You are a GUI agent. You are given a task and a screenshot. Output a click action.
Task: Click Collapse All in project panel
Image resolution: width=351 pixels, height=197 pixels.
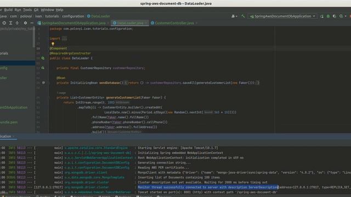click(17, 23)
